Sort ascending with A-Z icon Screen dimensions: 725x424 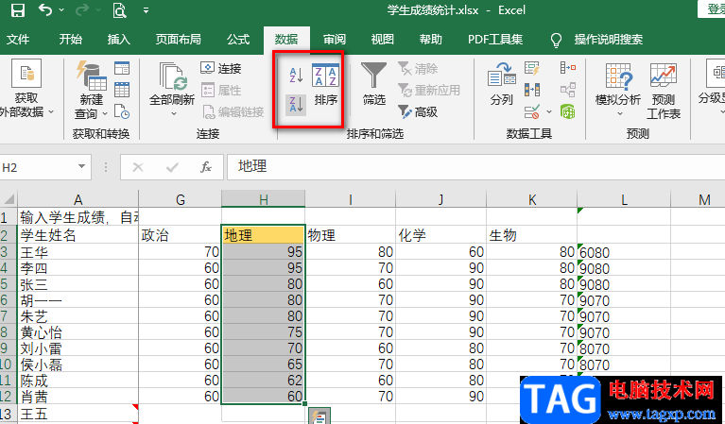coord(296,75)
